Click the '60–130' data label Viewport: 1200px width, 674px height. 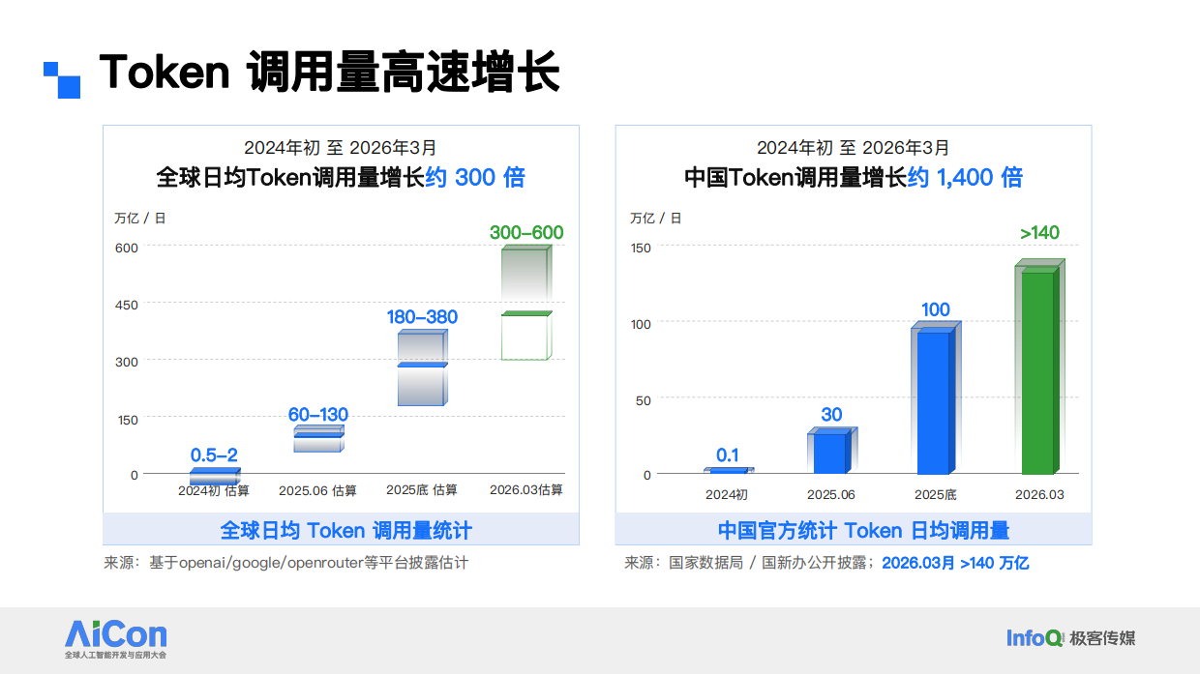pos(318,415)
